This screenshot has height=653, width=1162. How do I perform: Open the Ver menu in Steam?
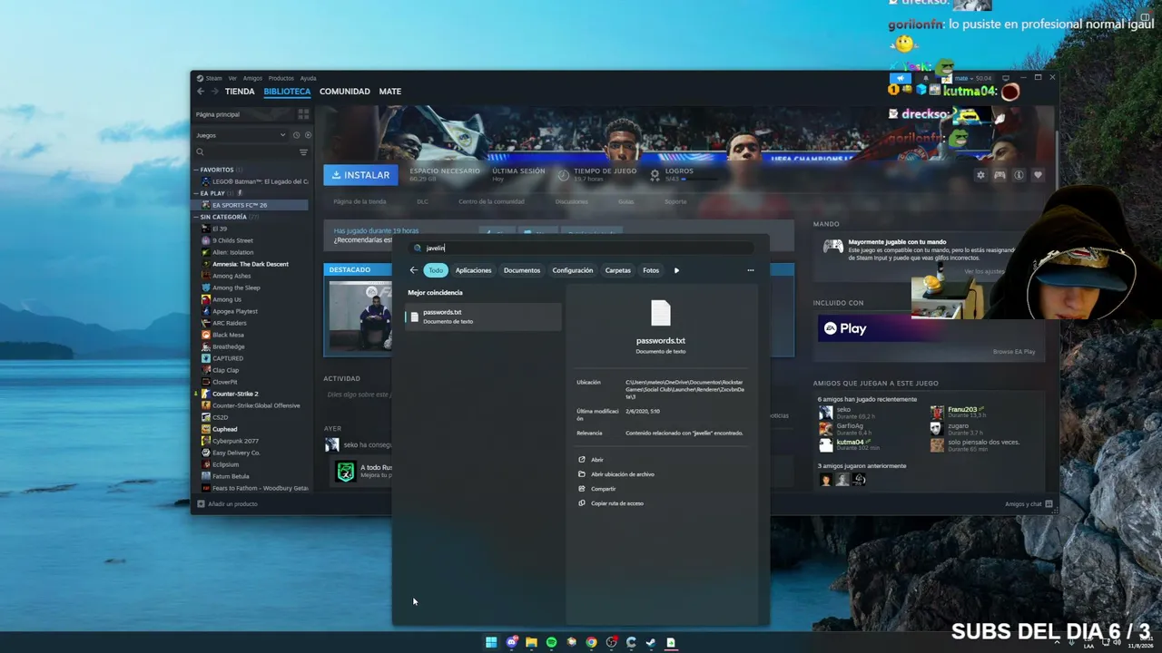pyautogui.click(x=232, y=78)
